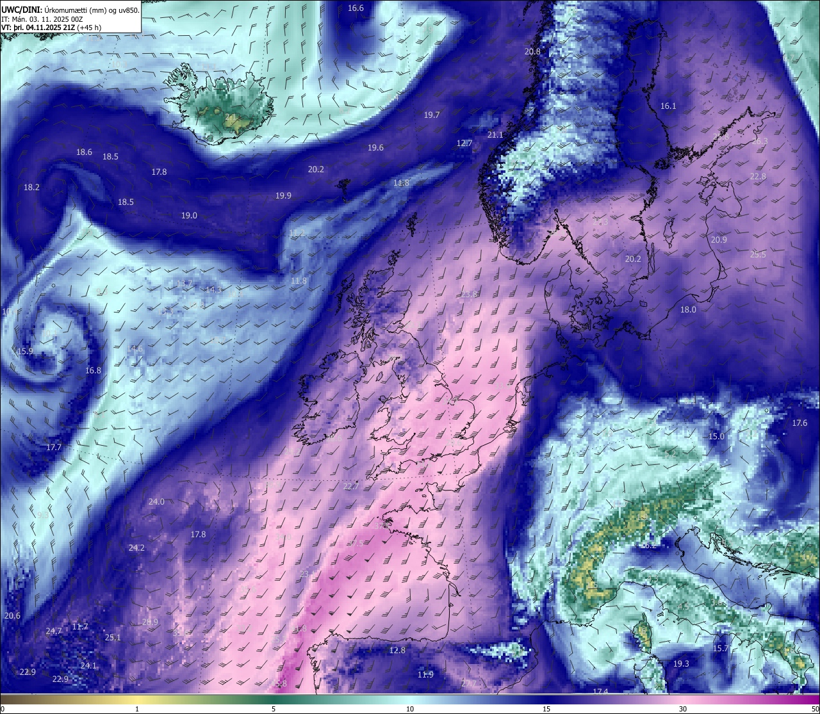The image size is (820, 714).
Task: Click the 1 label on the colour scale
Action: [x=137, y=709]
